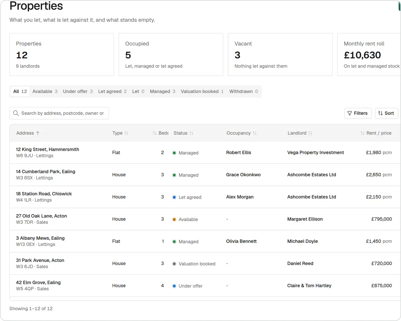Switch to the Valuation booked tab
This screenshot has width=401, height=321.
(x=202, y=91)
